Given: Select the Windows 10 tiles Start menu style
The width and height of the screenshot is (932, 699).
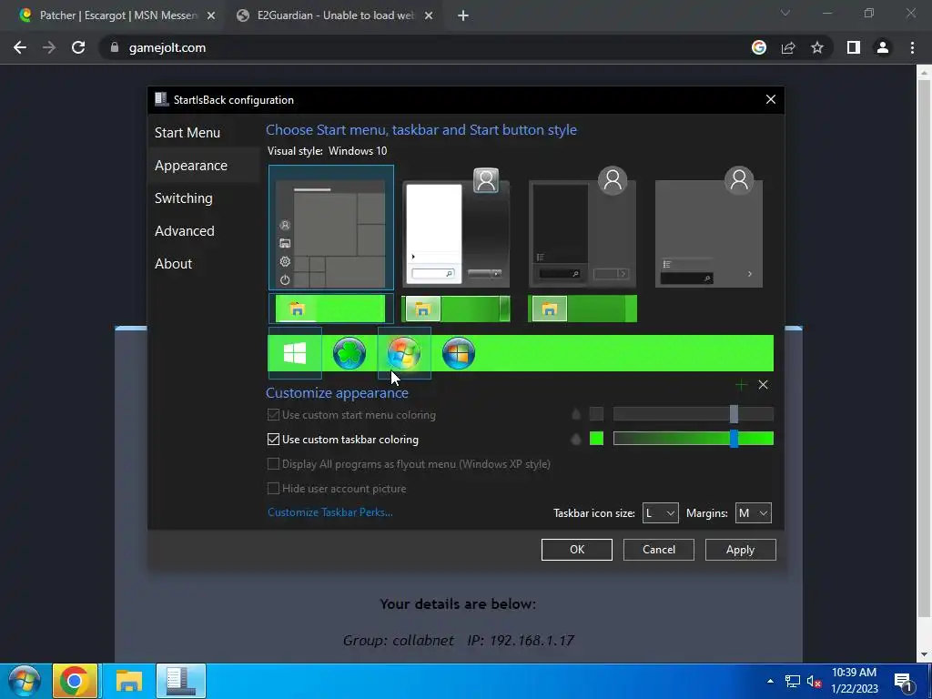Looking at the screenshot, I should coord(331,228).
